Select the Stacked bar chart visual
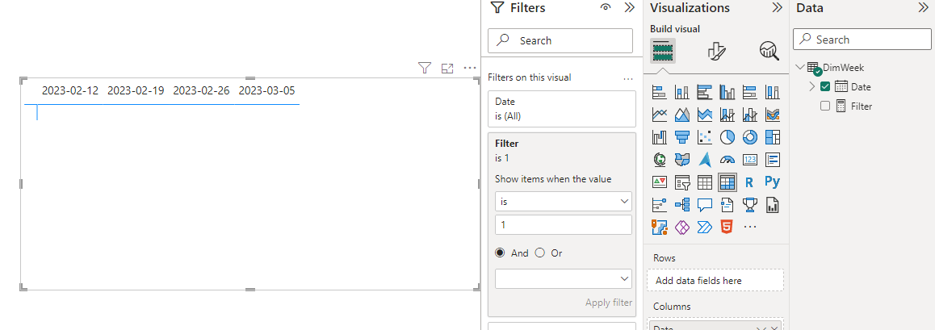The width and height of the screenshot is (935, 330). [659, 92]
